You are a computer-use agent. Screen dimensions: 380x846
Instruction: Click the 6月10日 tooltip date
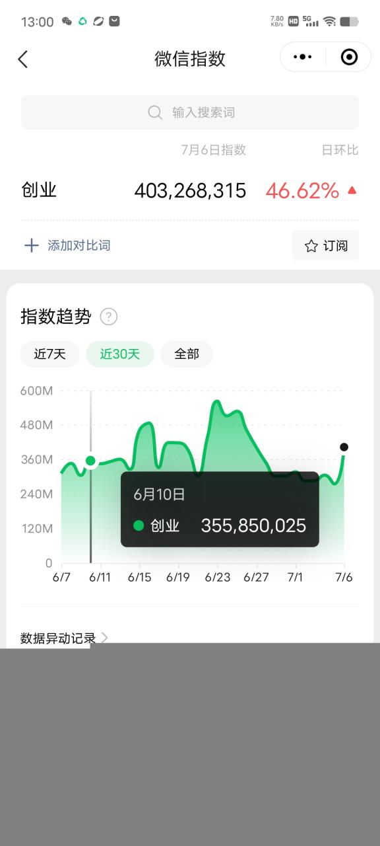click(159, 494)
